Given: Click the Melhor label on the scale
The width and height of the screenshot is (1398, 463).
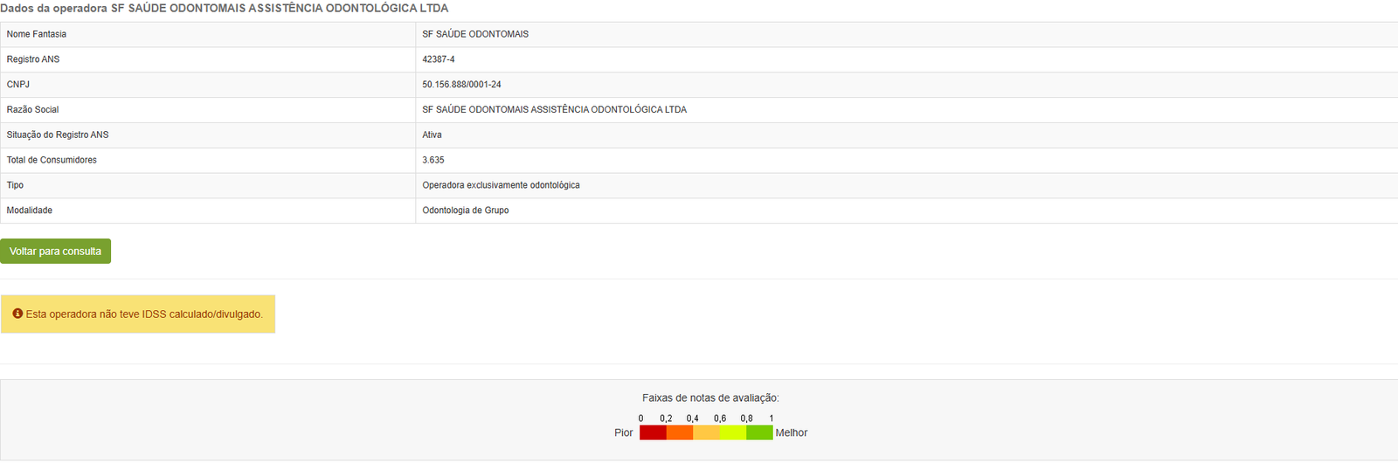Looking at the screenshot, I should point(792,433).
